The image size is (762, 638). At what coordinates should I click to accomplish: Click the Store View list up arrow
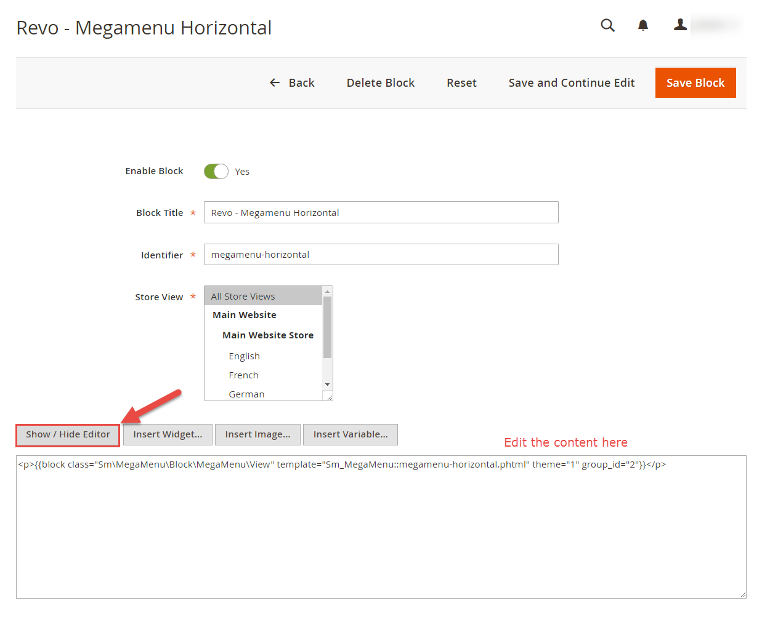[x=328, y=291]
